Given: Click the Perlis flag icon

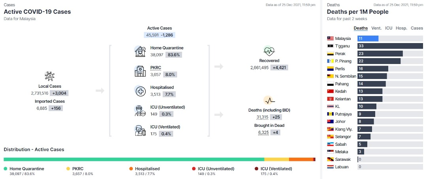Looking at the screenshot, I should 330,69.
